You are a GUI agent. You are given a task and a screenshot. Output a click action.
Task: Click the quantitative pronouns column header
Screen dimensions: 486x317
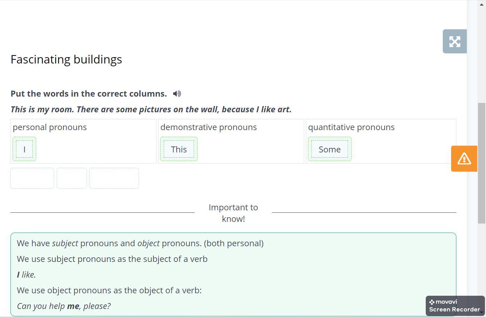351,127
